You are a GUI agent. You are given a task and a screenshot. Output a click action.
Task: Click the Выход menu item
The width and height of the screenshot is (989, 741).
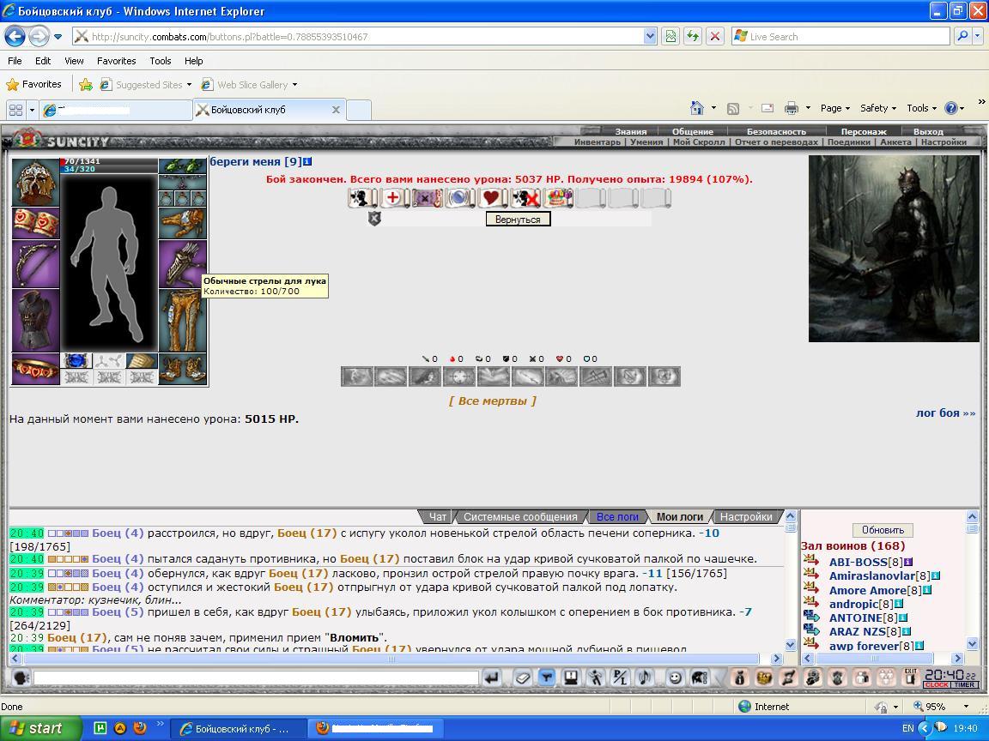tap(928, 132)
